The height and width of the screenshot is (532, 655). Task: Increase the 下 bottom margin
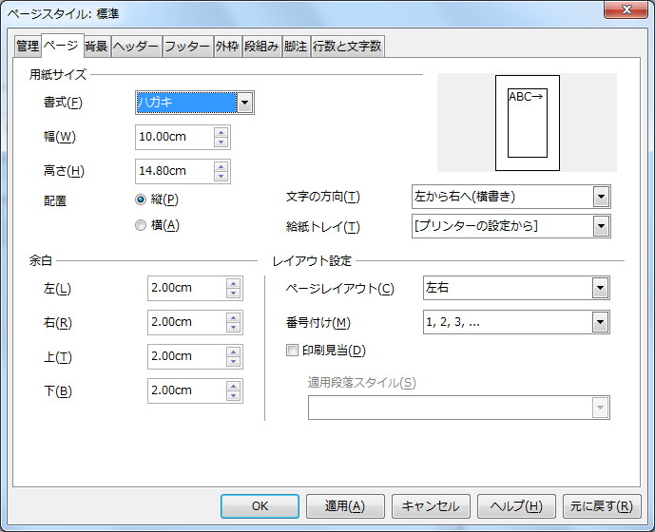(x=234, y=387)
